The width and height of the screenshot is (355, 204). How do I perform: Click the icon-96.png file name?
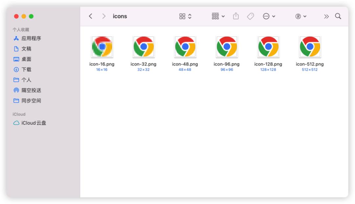(226, 64)
